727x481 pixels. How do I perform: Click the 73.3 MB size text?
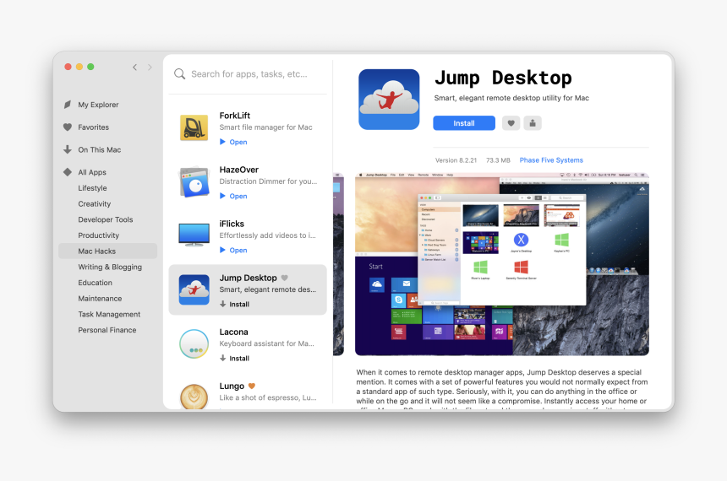click(x=498, y=160)
